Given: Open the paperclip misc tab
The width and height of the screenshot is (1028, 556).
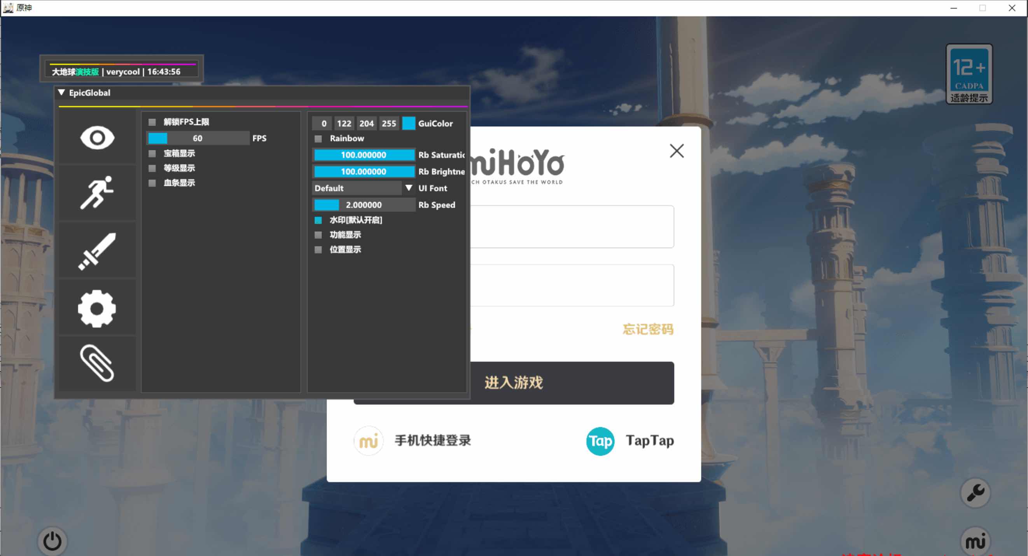Looking at the screenshot, I should 97,363.
